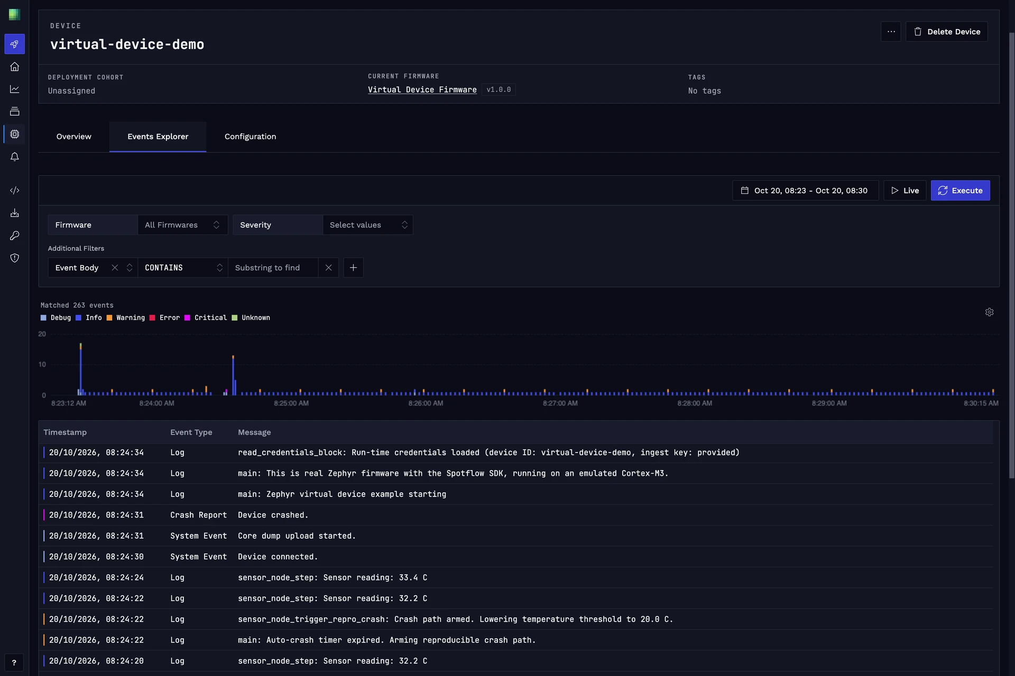The image size is (1015, 676).
Task: Open the help question mark button
Action: click(x=14, y=662)
